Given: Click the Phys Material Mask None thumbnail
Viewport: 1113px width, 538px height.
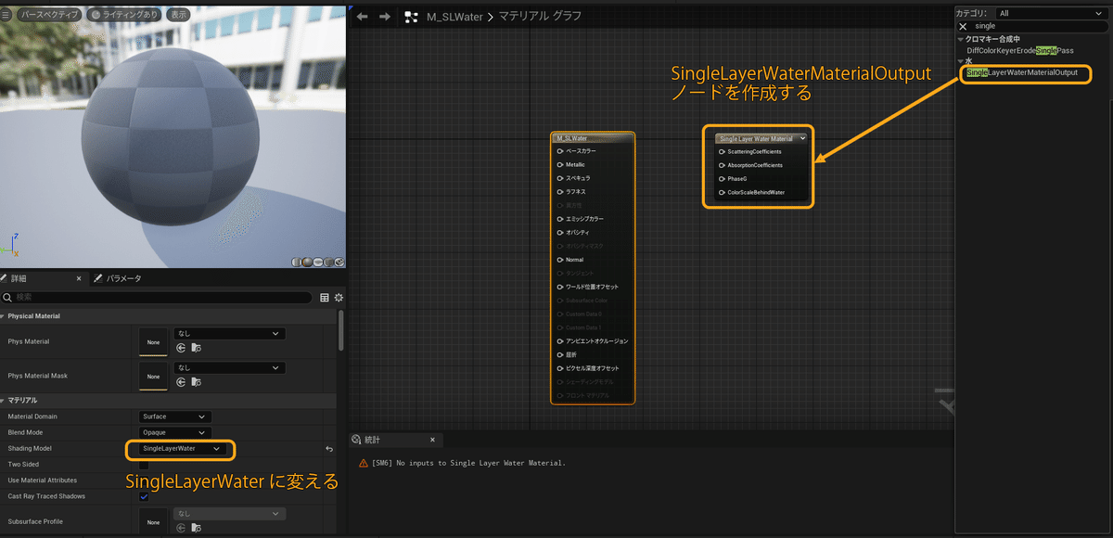Looking at the screenshot, I should pos(153,376).
